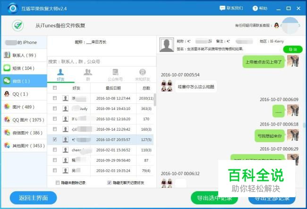Click the app logo in title bar
This screenshot has height=209, width=307.
pos(13,8)
